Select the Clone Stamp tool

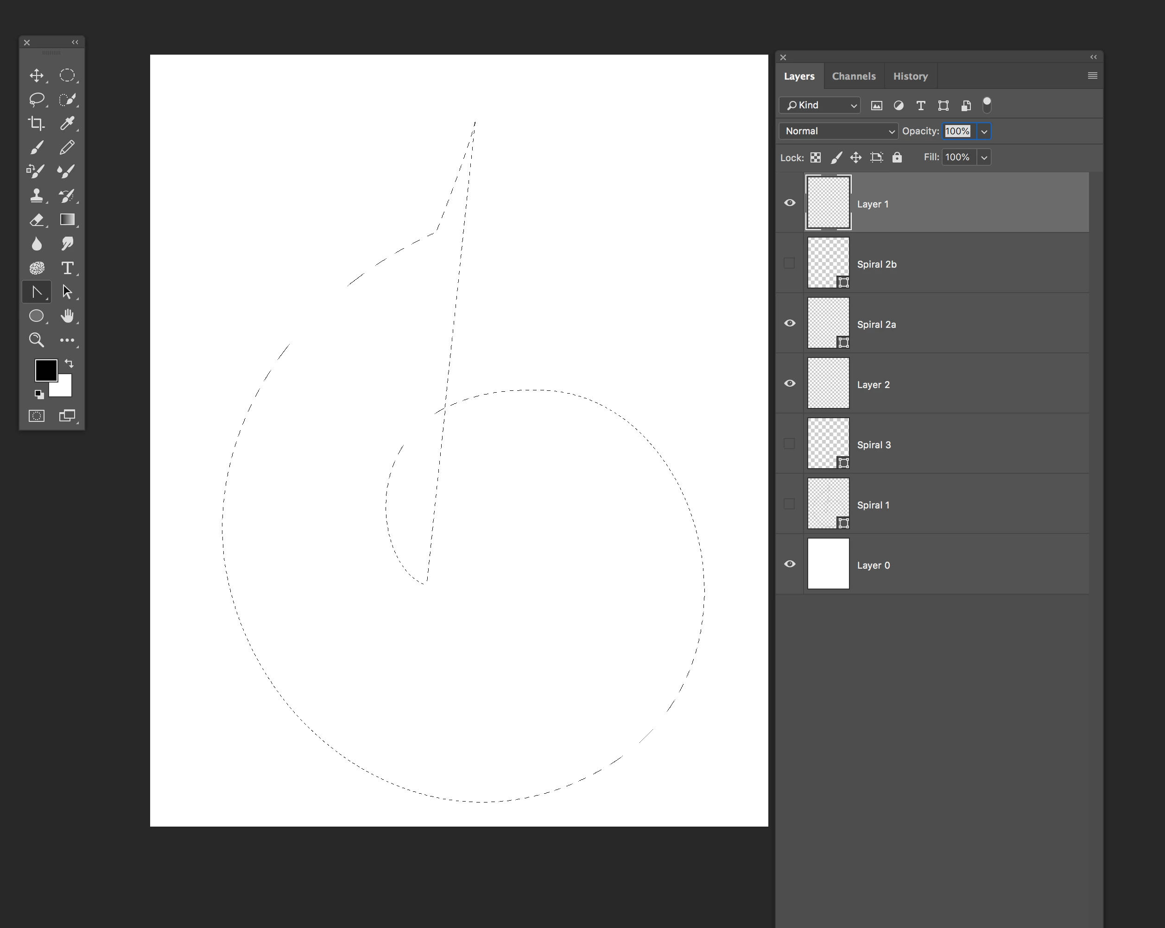tap(36, 195)
